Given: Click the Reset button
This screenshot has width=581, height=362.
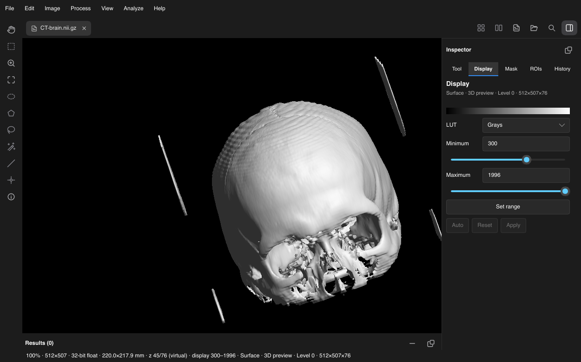Looking at the screenshot, I should 485,225.
